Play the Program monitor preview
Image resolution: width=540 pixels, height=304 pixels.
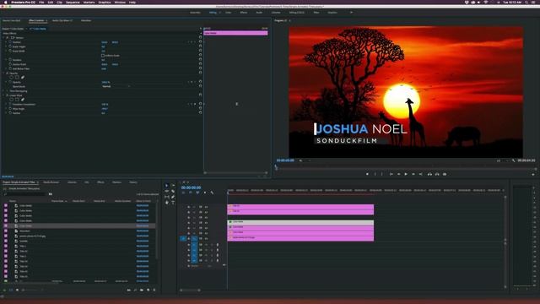tap(406, 175)
